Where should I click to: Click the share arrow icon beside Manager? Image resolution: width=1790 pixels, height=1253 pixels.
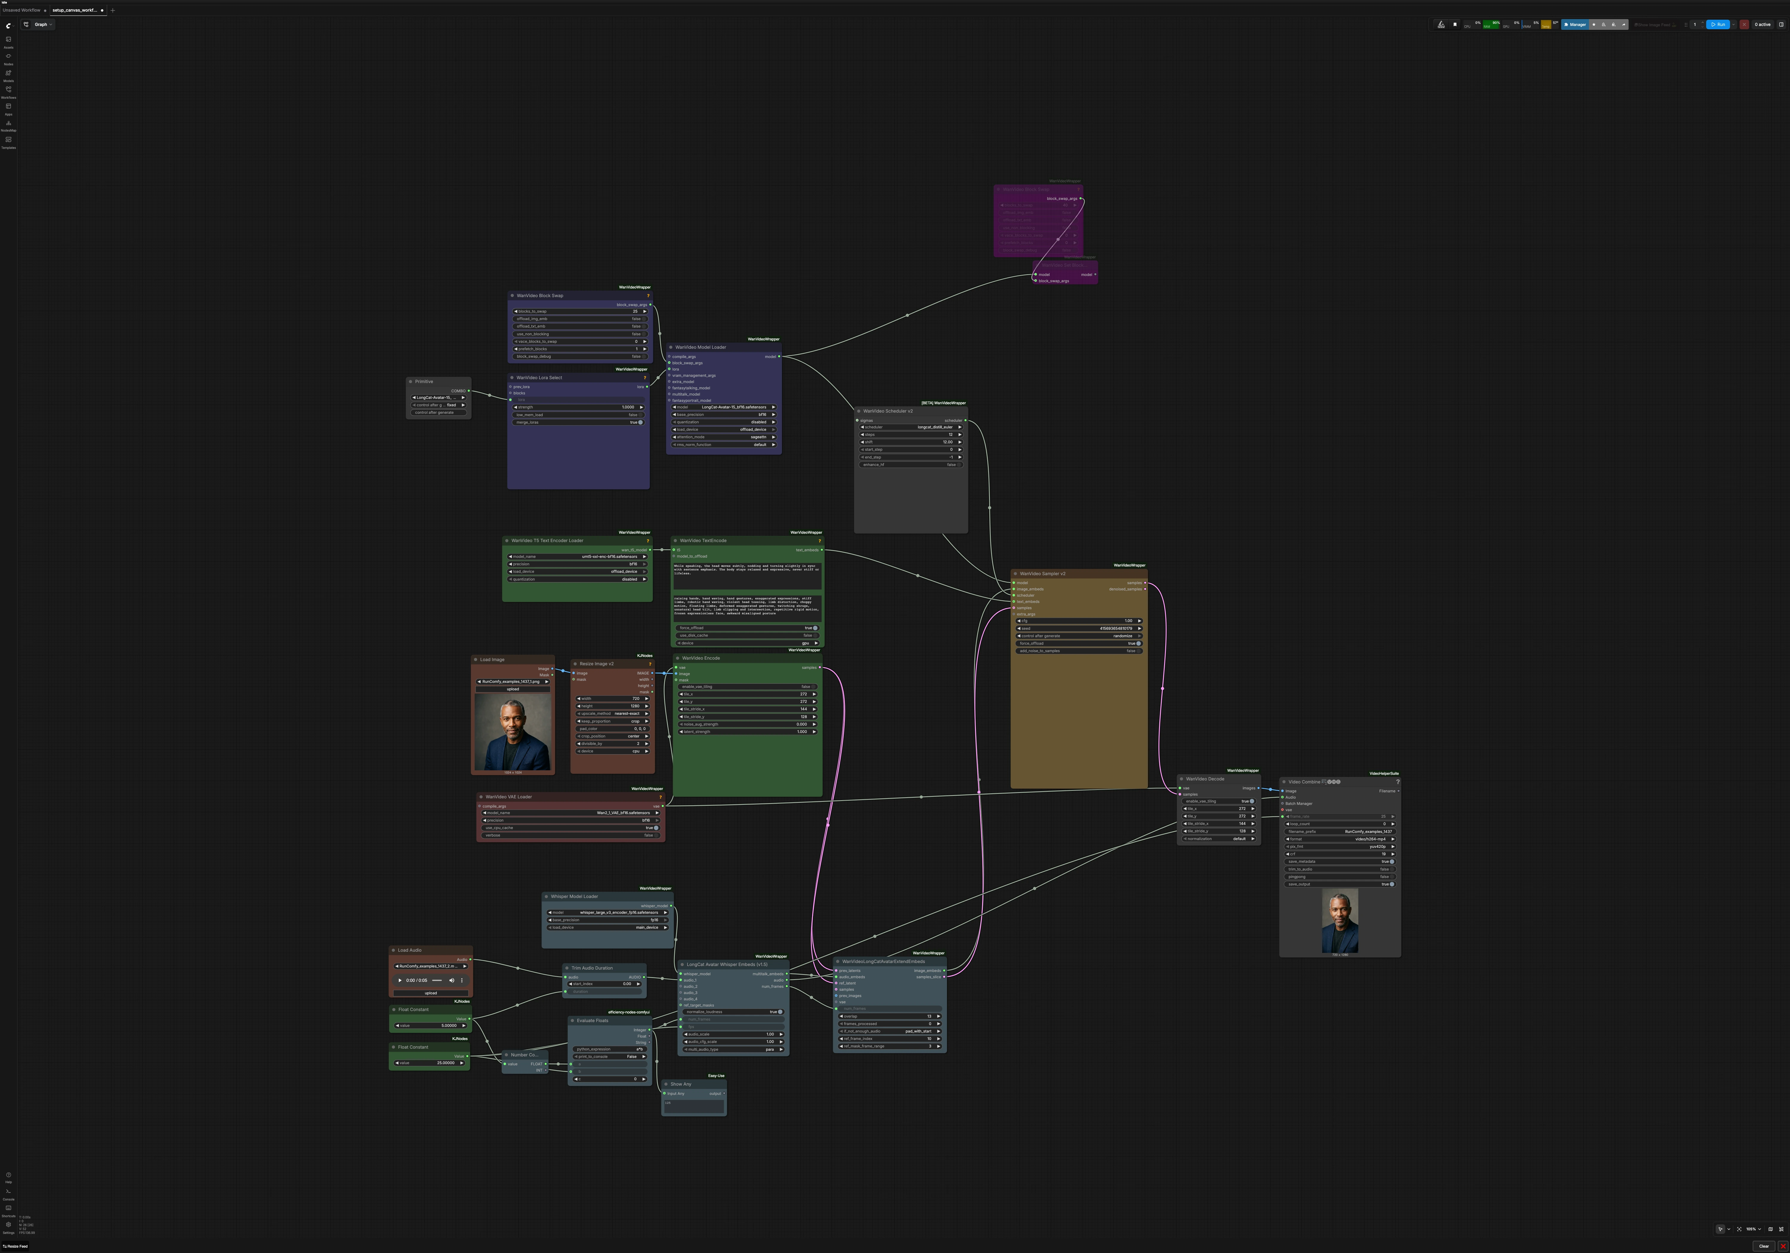pyautogui.click(x=1624, y=24)
